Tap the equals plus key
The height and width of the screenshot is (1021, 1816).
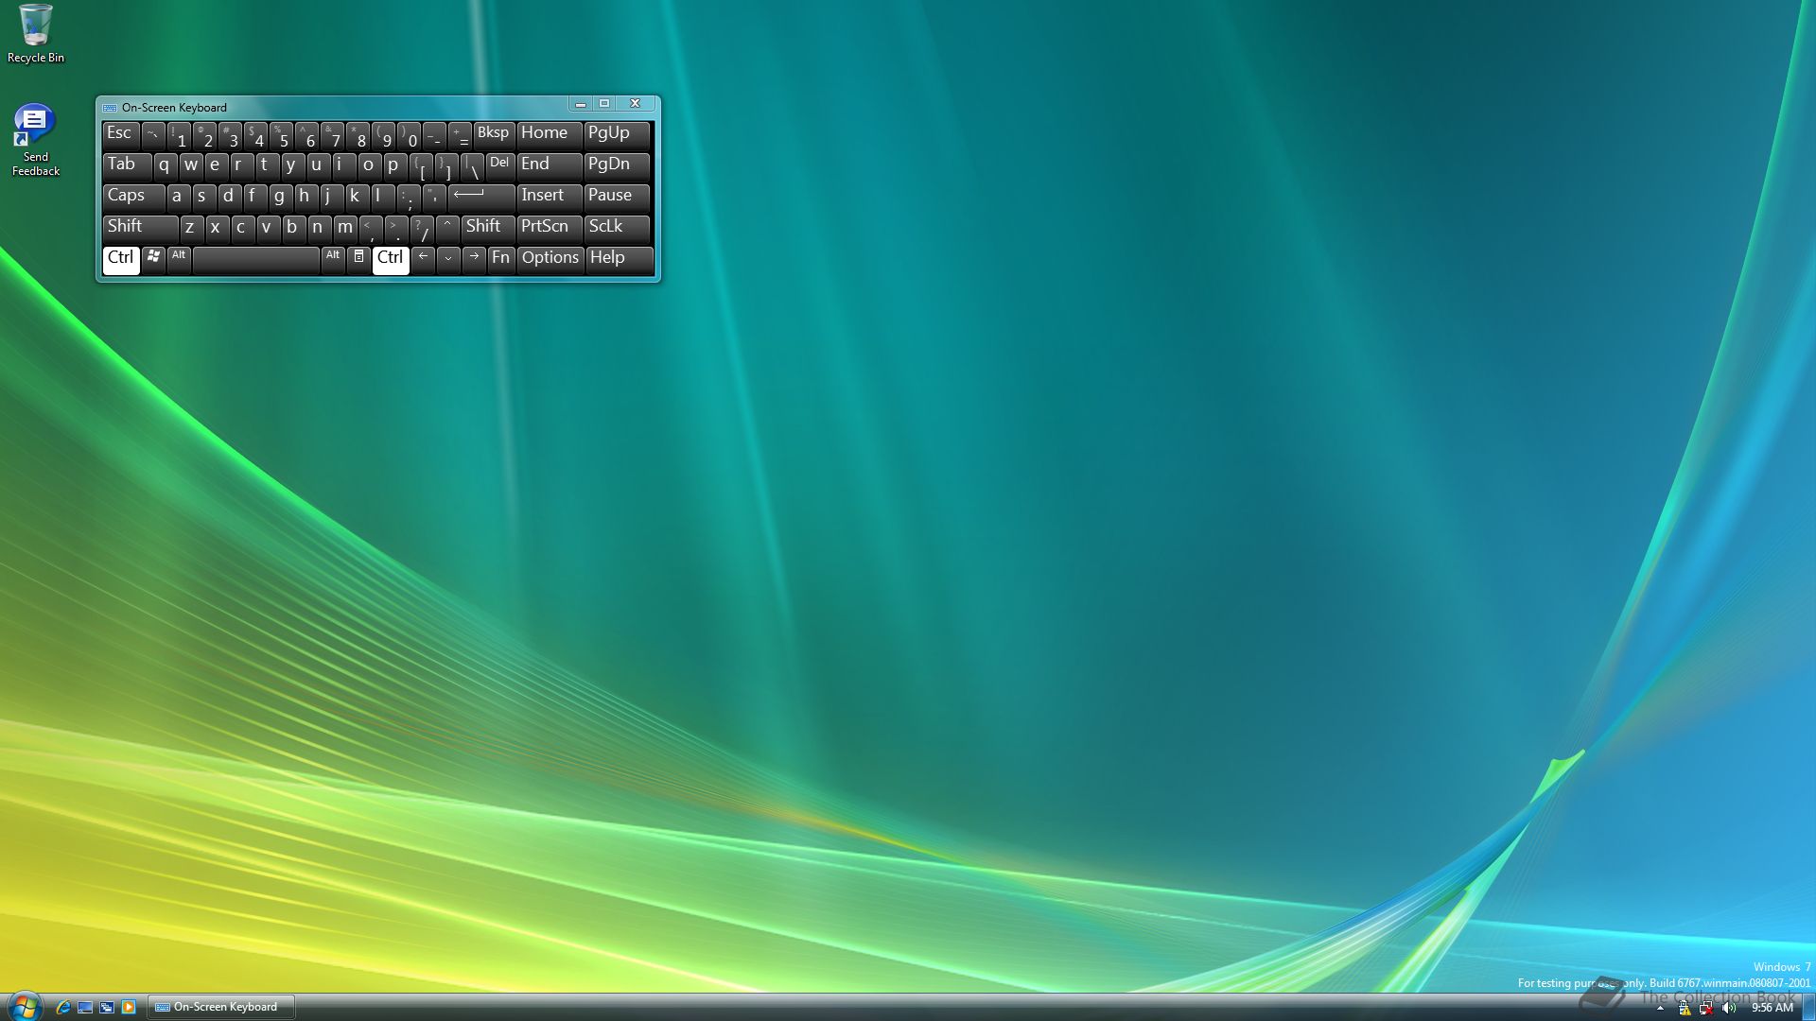point(461,135)
